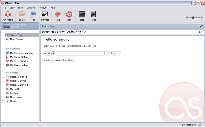The width and height of the screenshot is (205, 127).
Task: Open the Neighbours list
Action: tap(16, 97)
